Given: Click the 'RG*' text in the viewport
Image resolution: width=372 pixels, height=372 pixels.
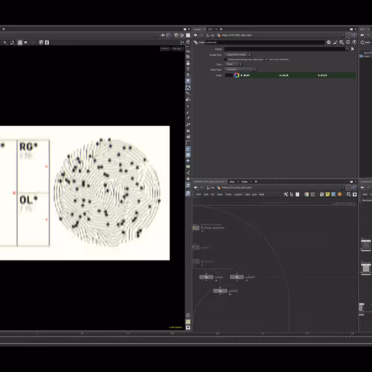Looking at the screenshot, I should click(x=28, y=147).
